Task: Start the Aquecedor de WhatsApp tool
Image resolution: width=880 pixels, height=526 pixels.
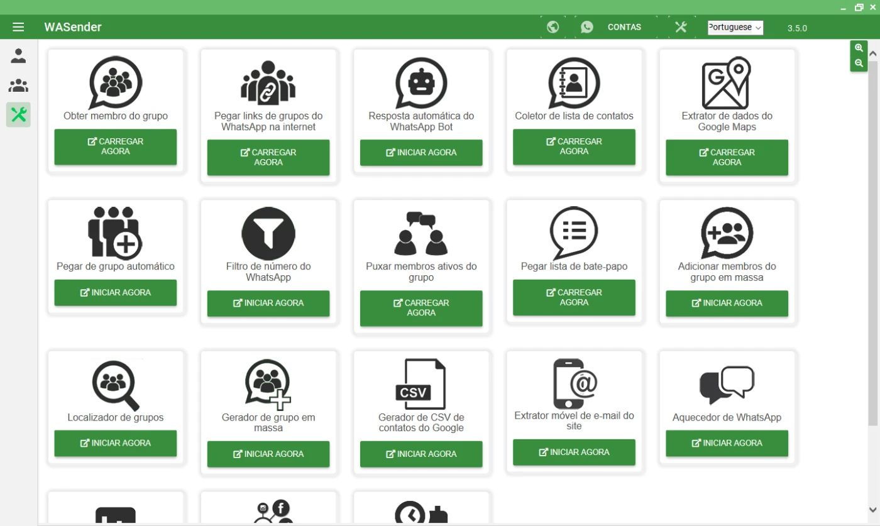Action: [x=727, y=443]
